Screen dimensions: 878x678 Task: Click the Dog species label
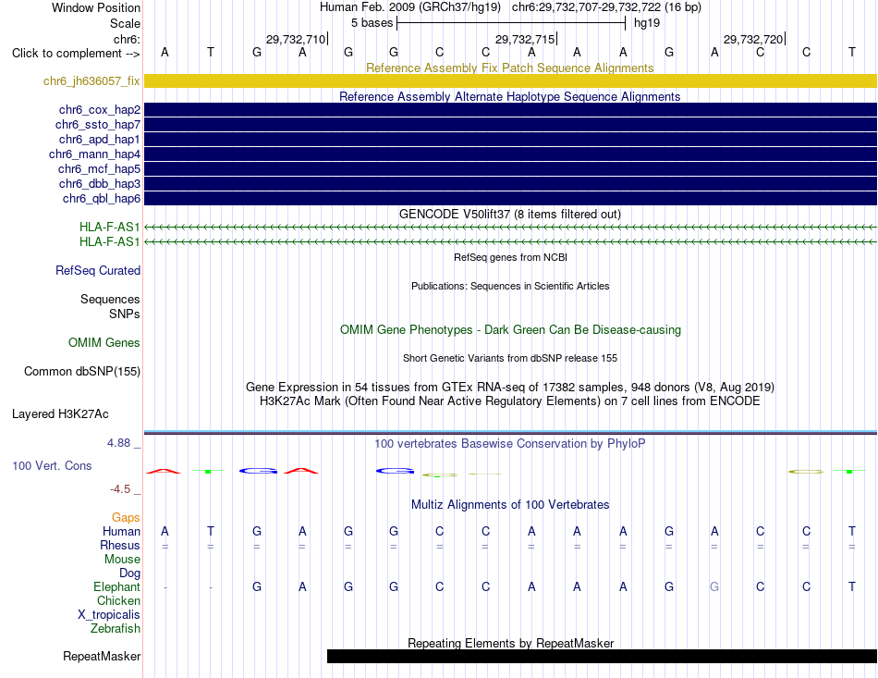130,573
